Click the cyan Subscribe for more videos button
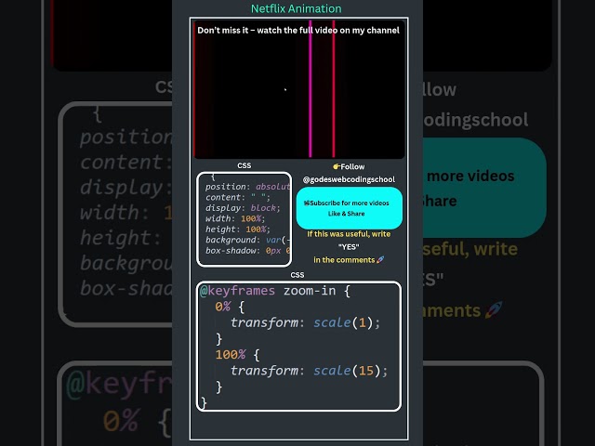Viewport: 595px width, 446px height. 350,208
